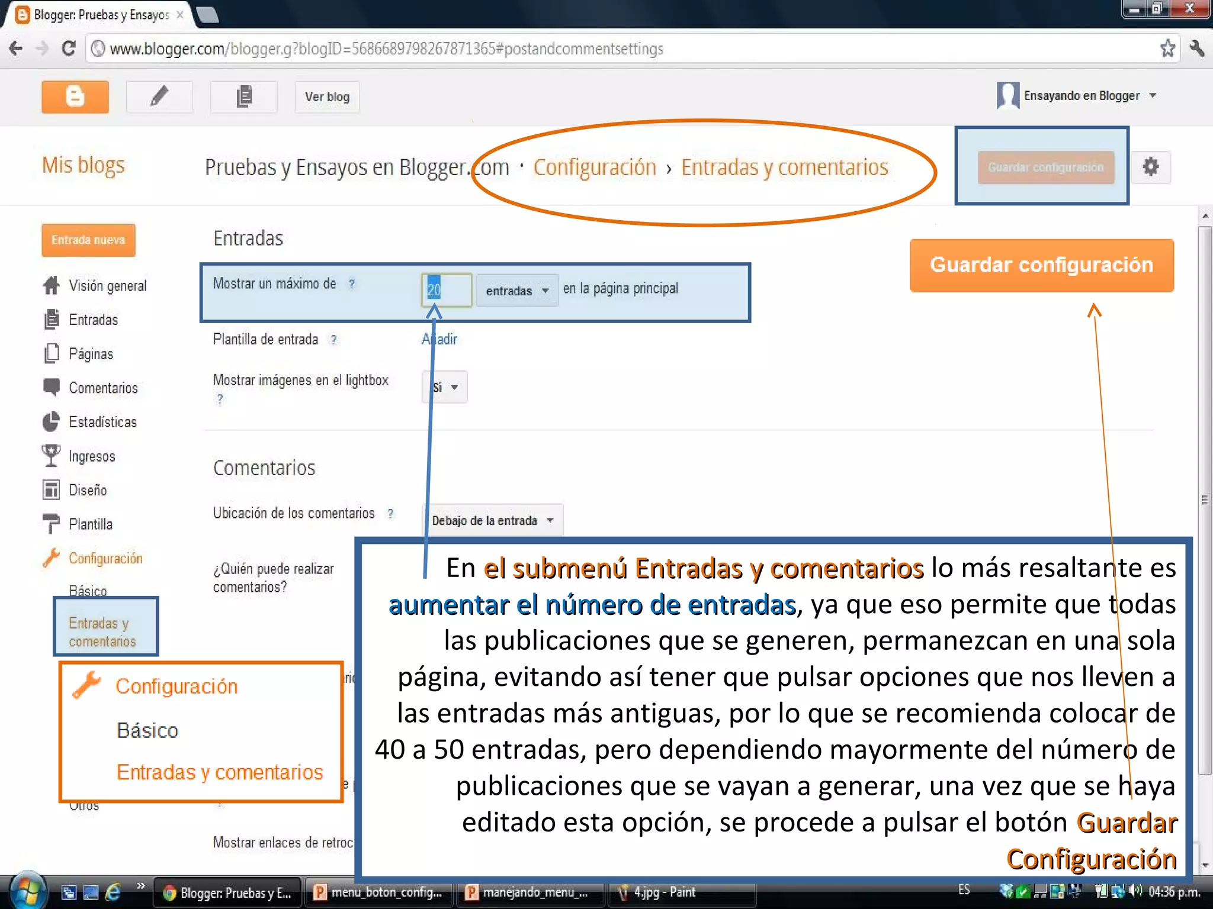The width and height of the screenshot is (1213, 909).
Task: Open the posts list pages icon
Action: click(x=243, y=96)
